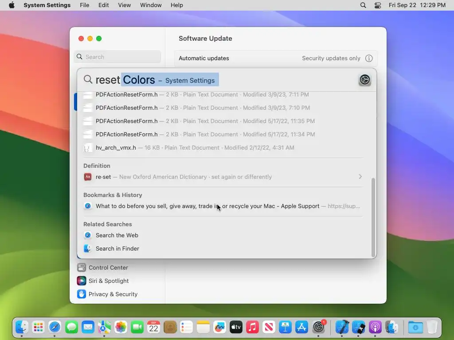Open the Mail app in dock
This screenshot has width=454, height=340.
(88, 327)
